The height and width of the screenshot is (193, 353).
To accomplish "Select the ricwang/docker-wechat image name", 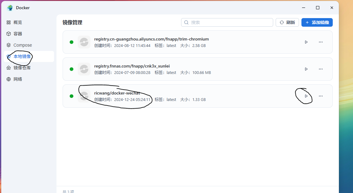I will [117, 93].
